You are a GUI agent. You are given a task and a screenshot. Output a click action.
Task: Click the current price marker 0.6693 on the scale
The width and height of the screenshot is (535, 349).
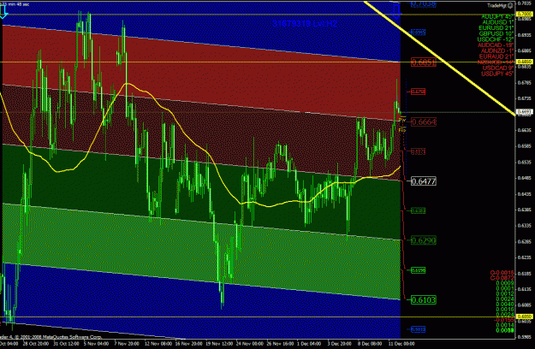(x=525, y=112)
